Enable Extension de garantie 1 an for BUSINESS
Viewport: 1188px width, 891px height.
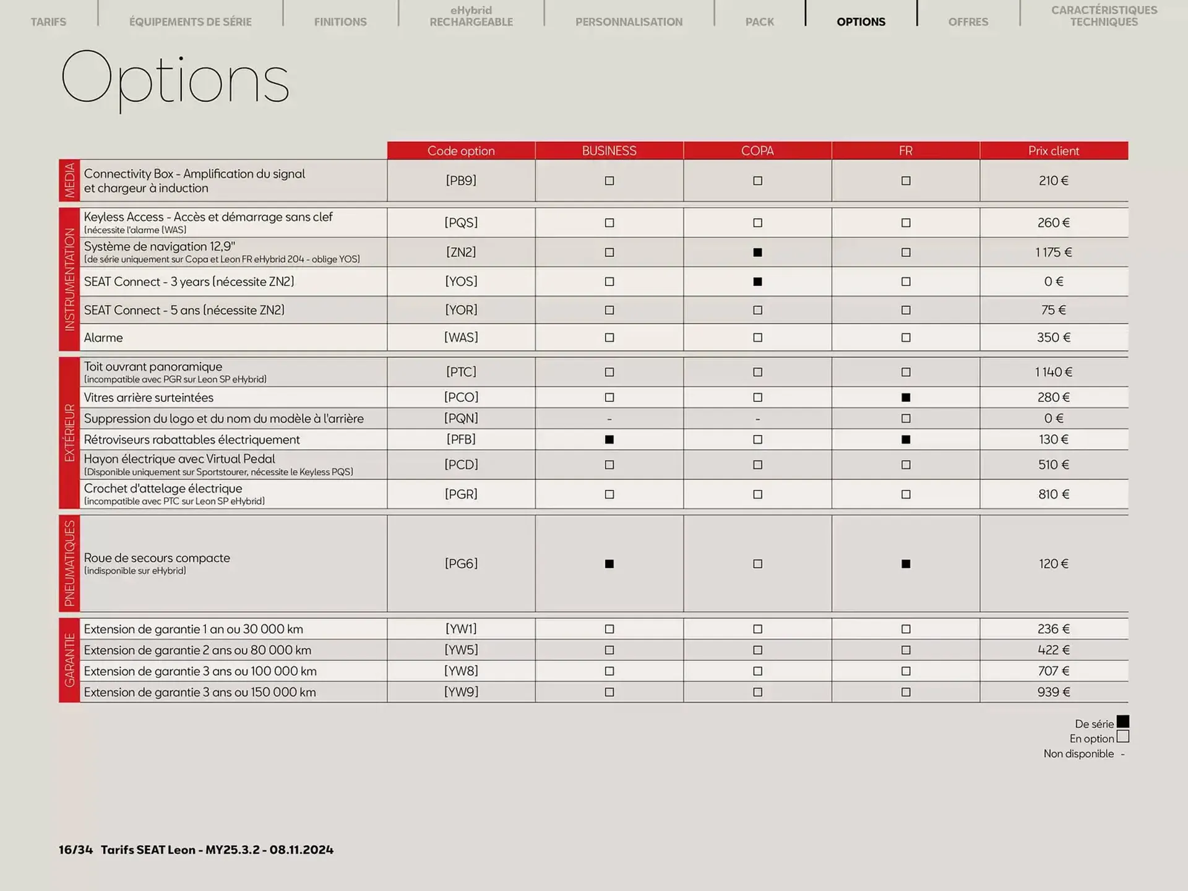pyautogui.click(x=609, y=629)
